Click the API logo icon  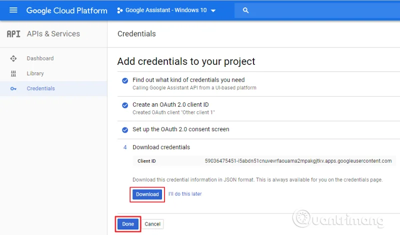click(13, 34)
